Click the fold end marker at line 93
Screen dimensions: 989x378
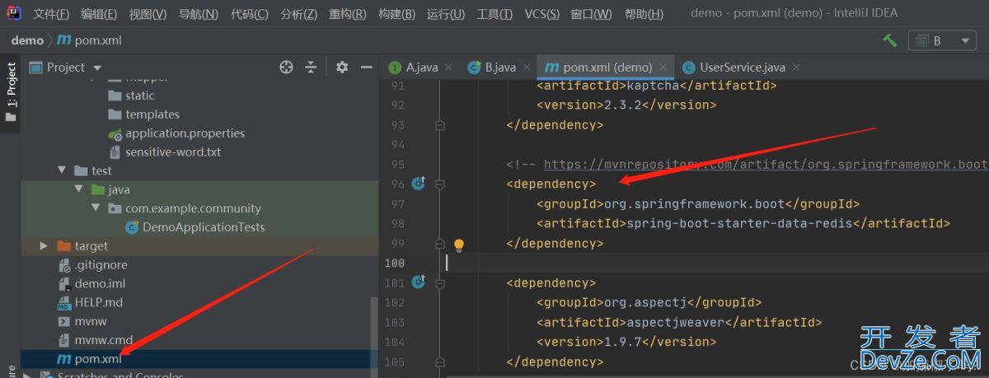click(x=439, y=125)
